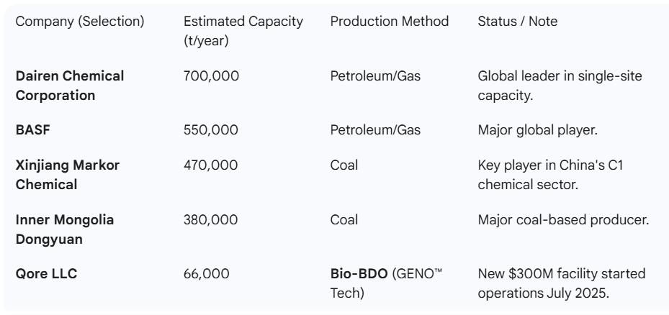This screenshot has width=669, height=315.
Task: Click the 700,000 capacity value
Action: (x=210, y=76)
